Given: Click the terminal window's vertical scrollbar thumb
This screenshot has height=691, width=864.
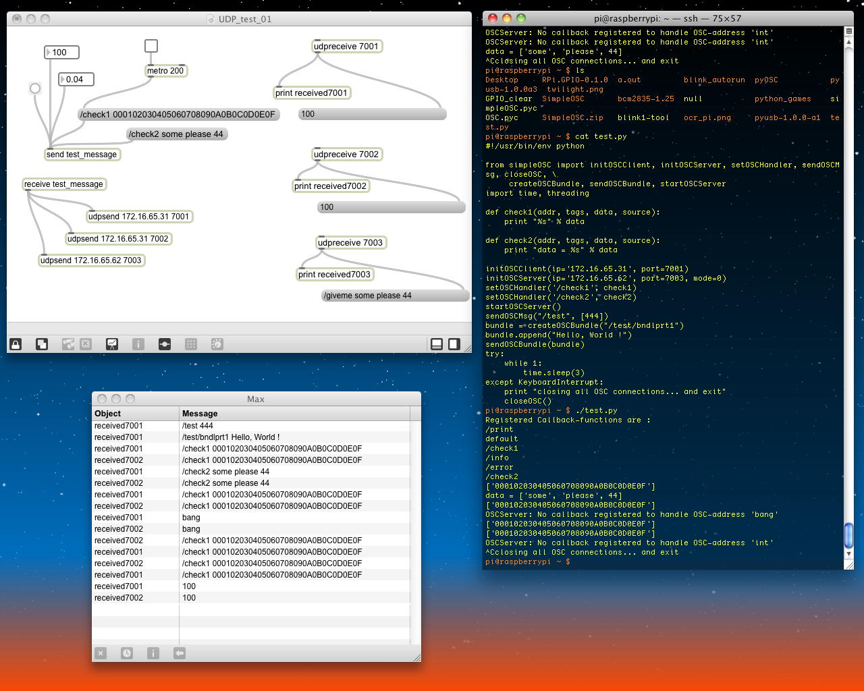Looking at the screenshot, I should pyautogui.click(x=849, y=535).
